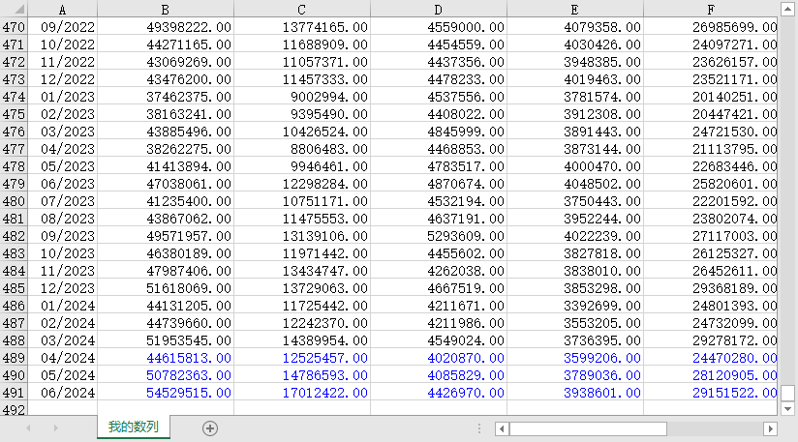Select cell with value 4559000.00
798x442 pixels.
[438, 27]
